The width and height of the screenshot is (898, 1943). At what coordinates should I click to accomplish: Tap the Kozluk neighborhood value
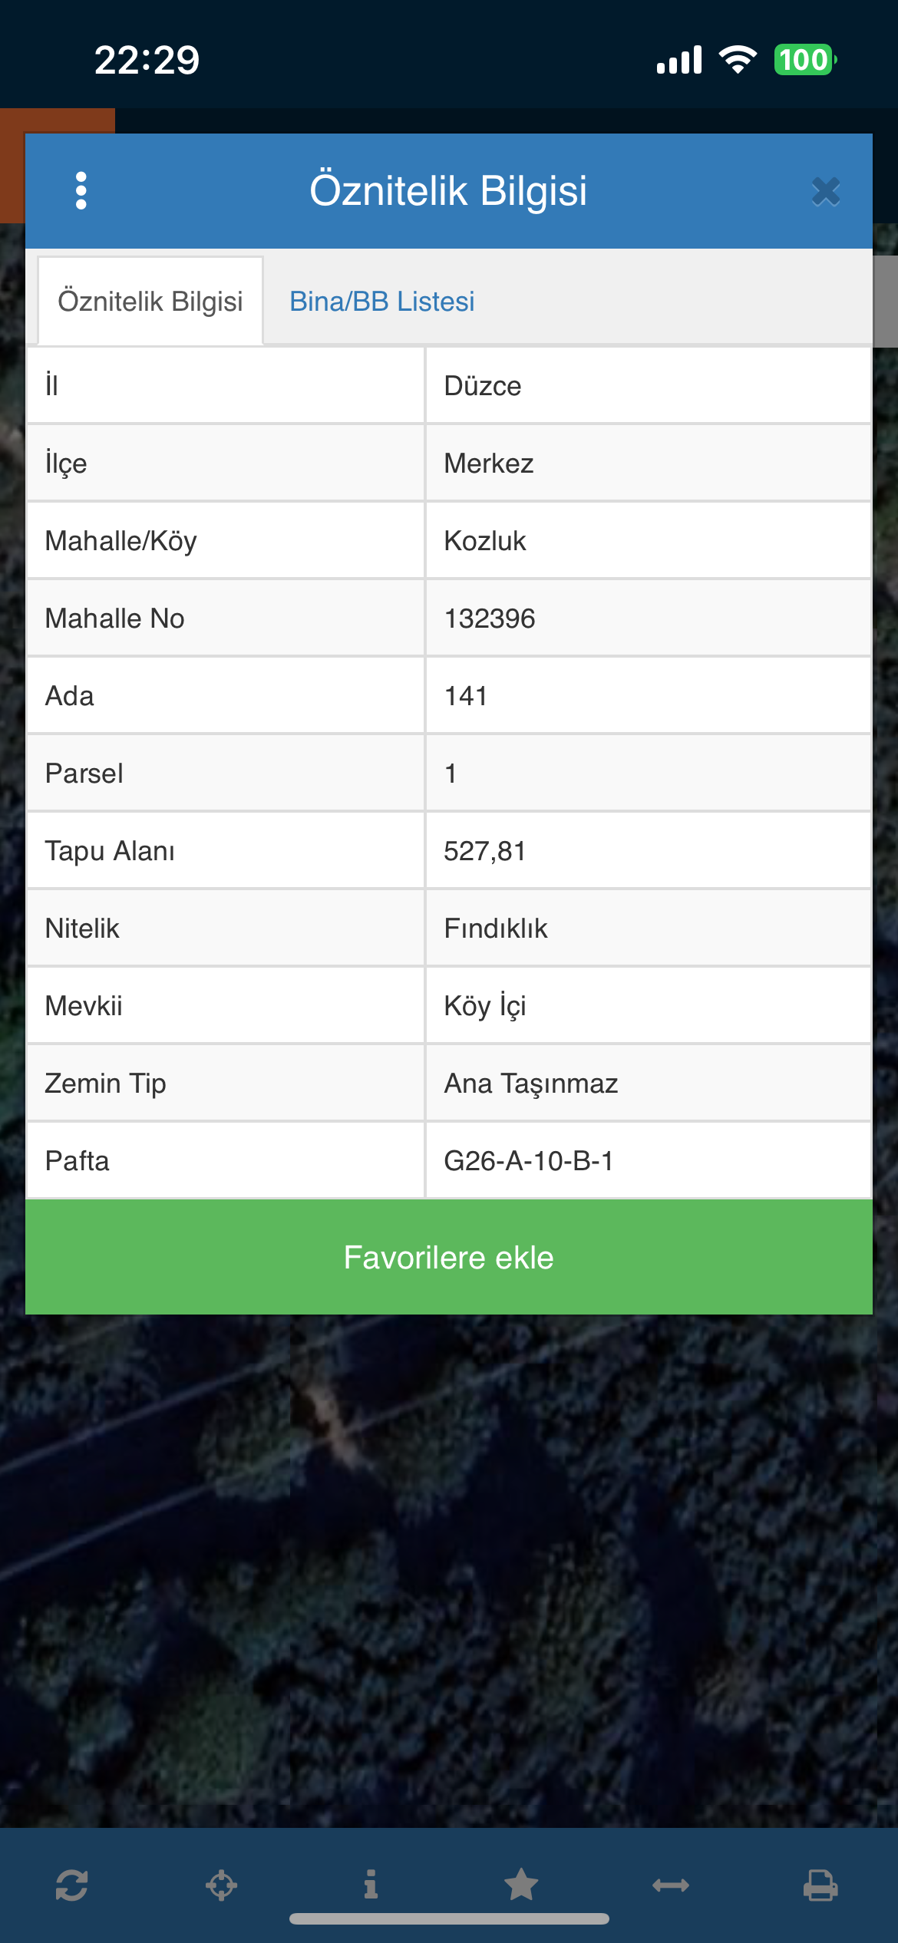pos(485,541)
